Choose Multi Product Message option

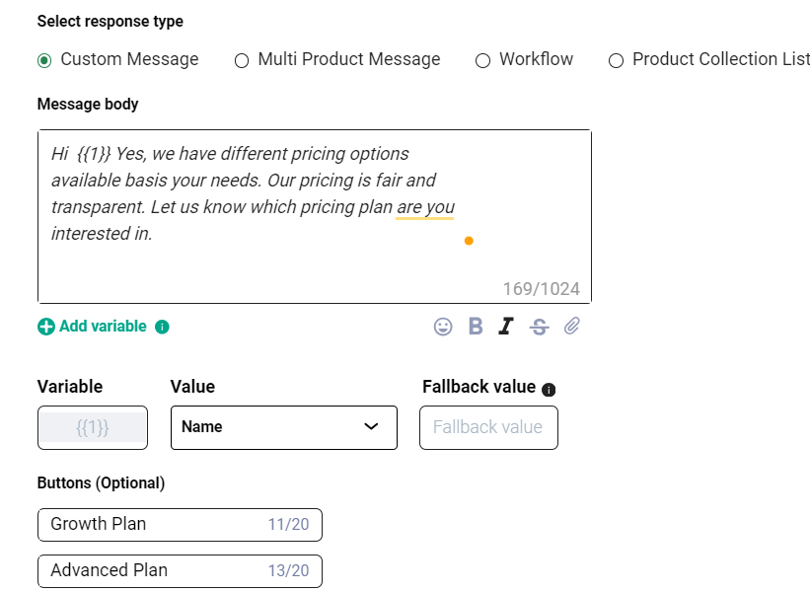click(x=242, y=60)
